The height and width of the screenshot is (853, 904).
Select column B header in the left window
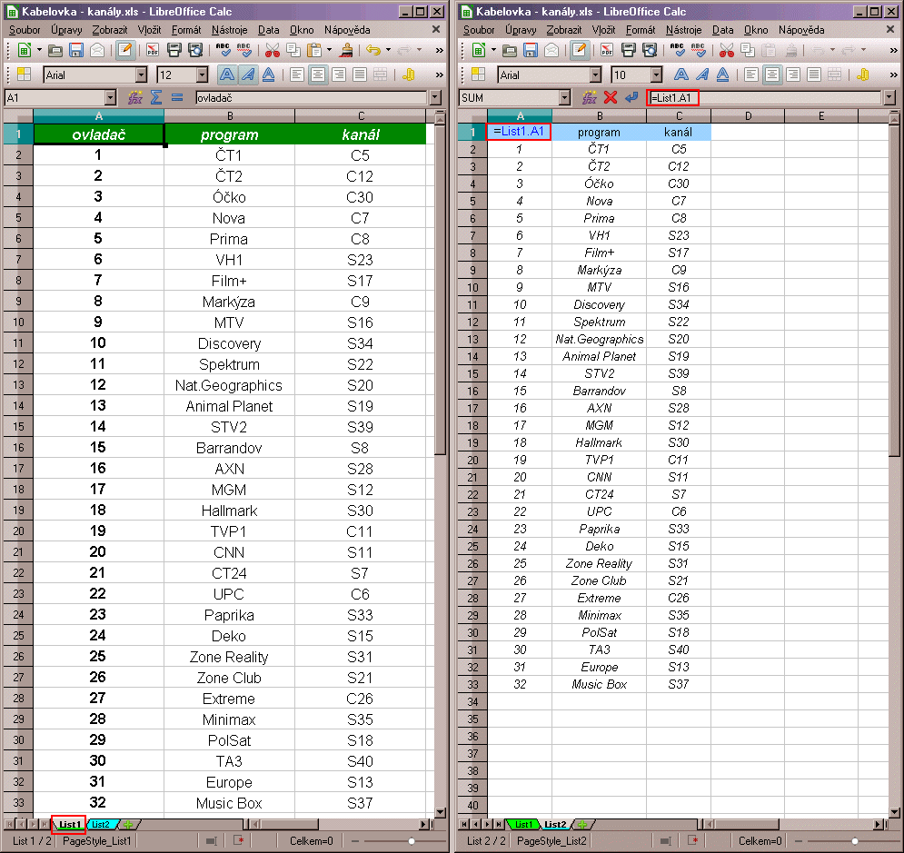point(230,116)
